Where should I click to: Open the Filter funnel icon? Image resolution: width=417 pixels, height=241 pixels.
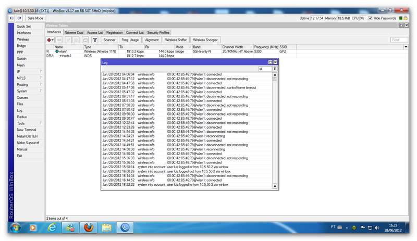click(x=95, y=40)
